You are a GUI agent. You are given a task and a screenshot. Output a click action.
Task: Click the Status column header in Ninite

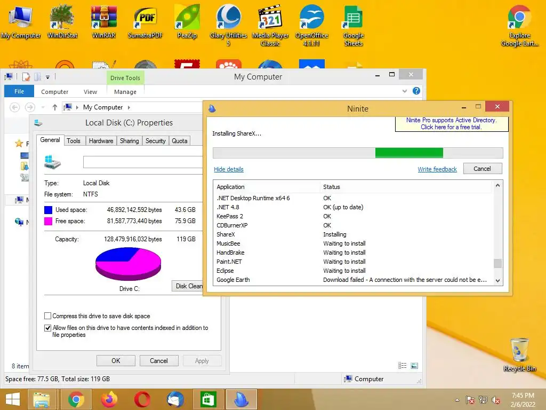pyautogui.click(x=406, y=187)
